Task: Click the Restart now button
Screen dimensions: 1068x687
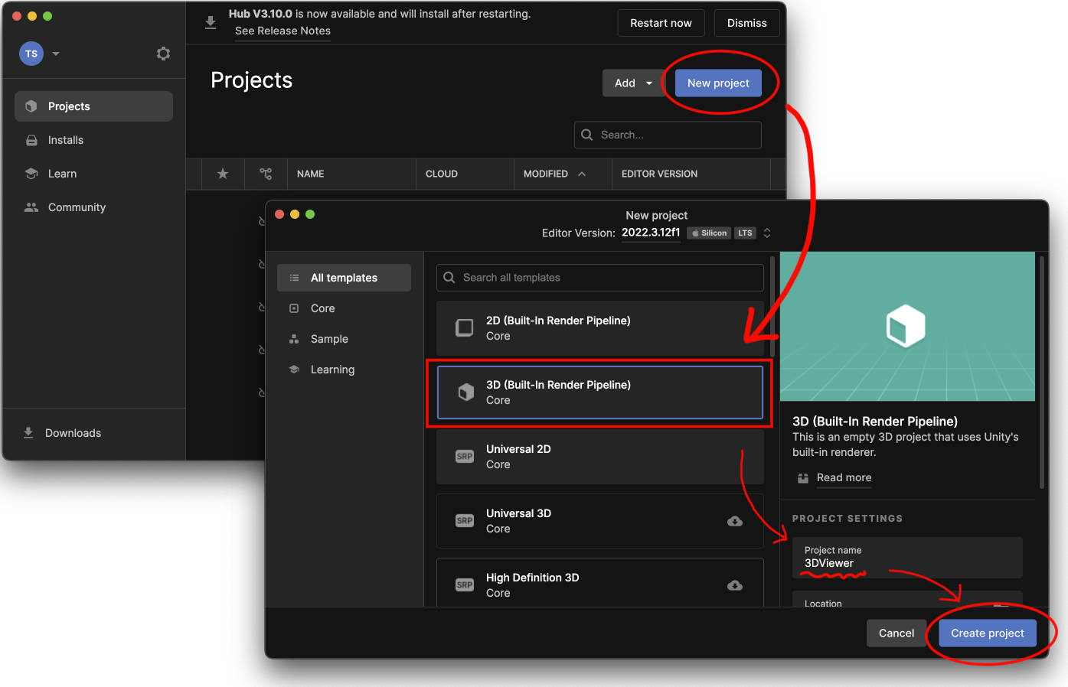Action: [x=661, y=23]
